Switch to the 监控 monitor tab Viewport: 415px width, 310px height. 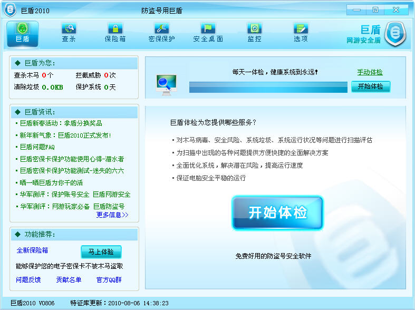254,33
